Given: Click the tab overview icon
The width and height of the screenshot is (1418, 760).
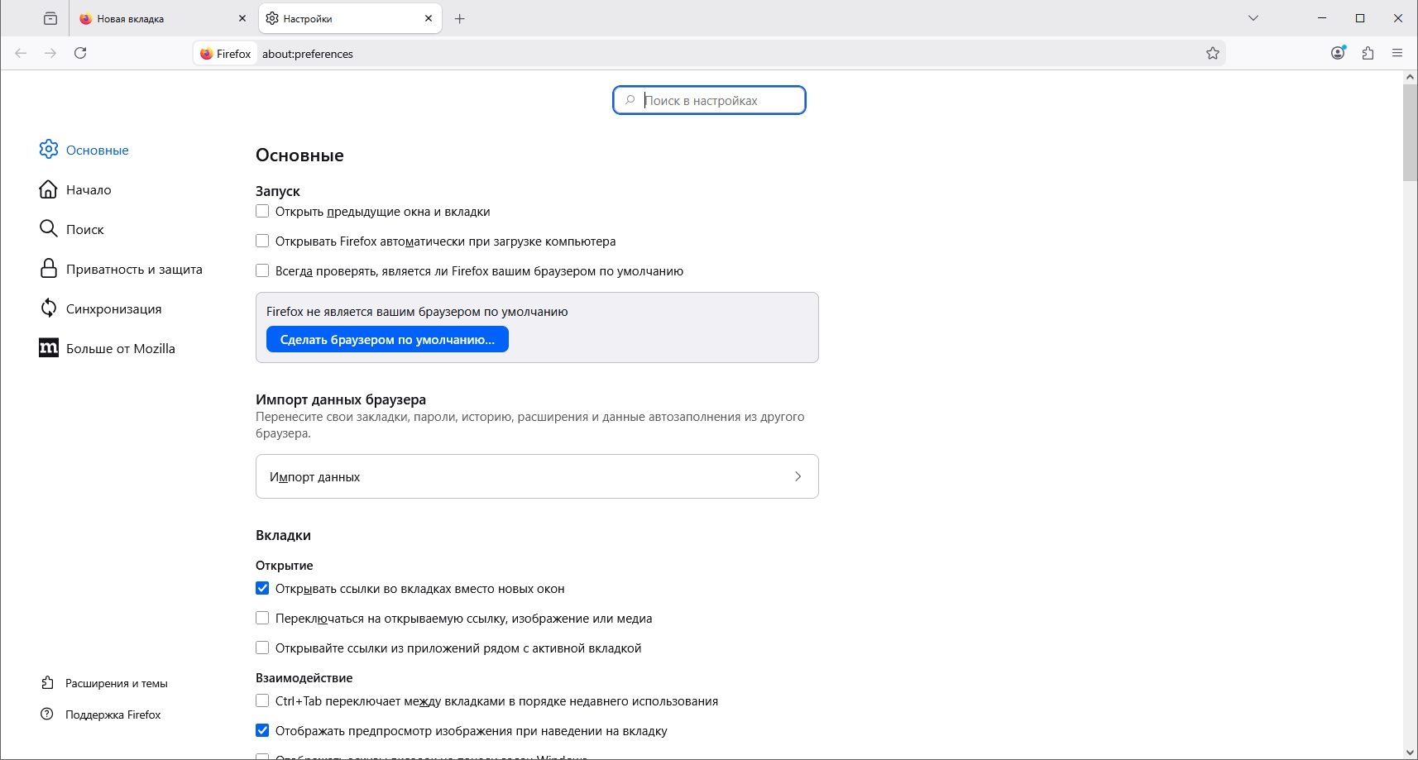Looking at the screenshot, I should 50,18.
